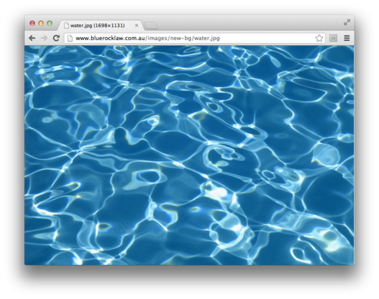Click the empty title bar beside the new tab button

[250, 23]
